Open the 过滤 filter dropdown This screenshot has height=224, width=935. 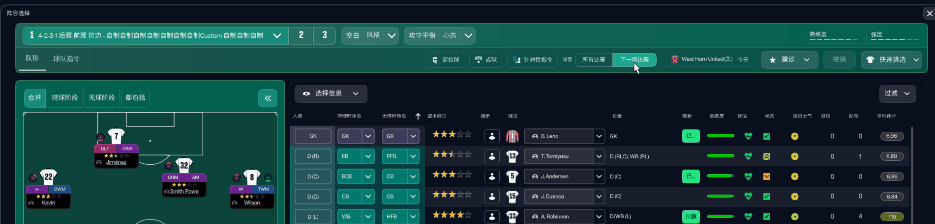pos(897,94)
